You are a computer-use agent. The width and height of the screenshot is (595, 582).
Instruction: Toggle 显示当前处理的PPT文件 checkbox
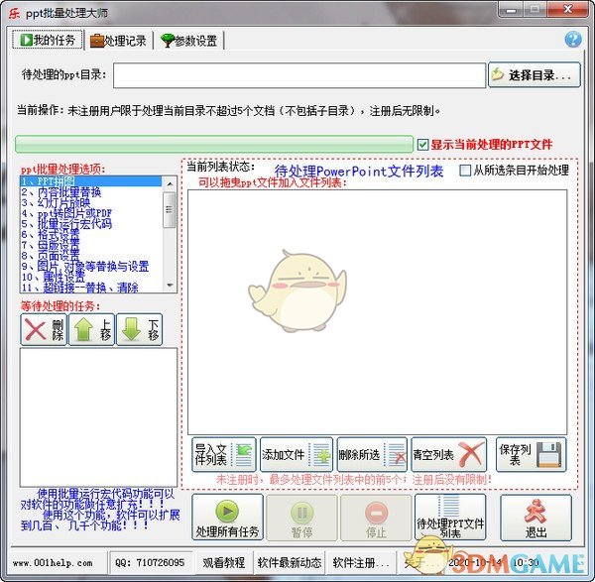[x=422, y=145]
